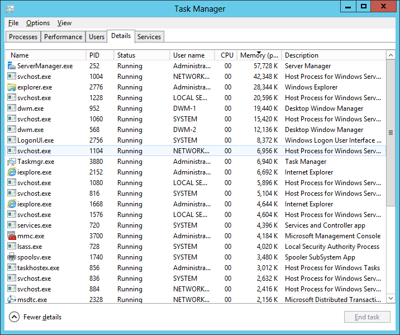The image size is (400, 335).
Task: Click Spooler SubSystem App description
Action: point(320,257)
